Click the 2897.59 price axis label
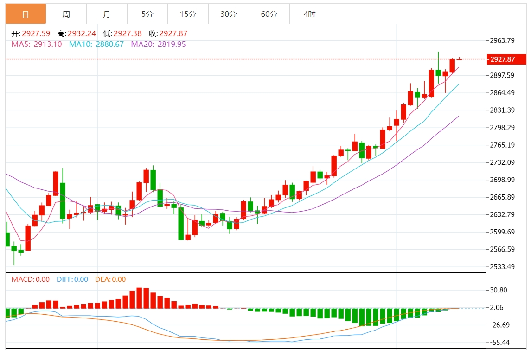The height and width of the screenshot is (350, 531). point(502,75)
